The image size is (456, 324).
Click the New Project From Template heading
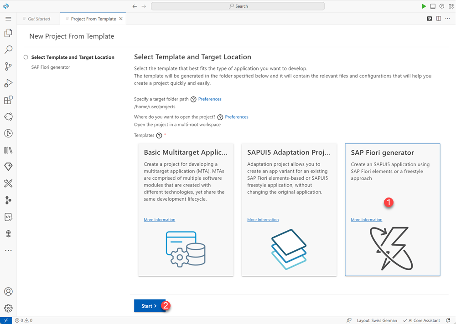click(72, 36)
